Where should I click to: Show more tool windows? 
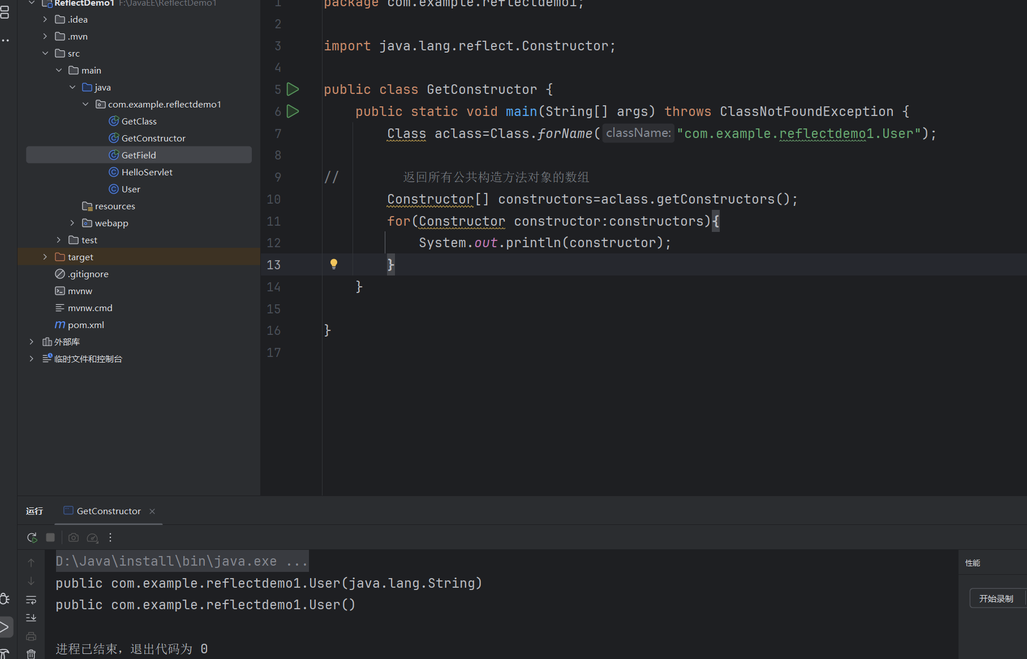click(x=5, y=40)
